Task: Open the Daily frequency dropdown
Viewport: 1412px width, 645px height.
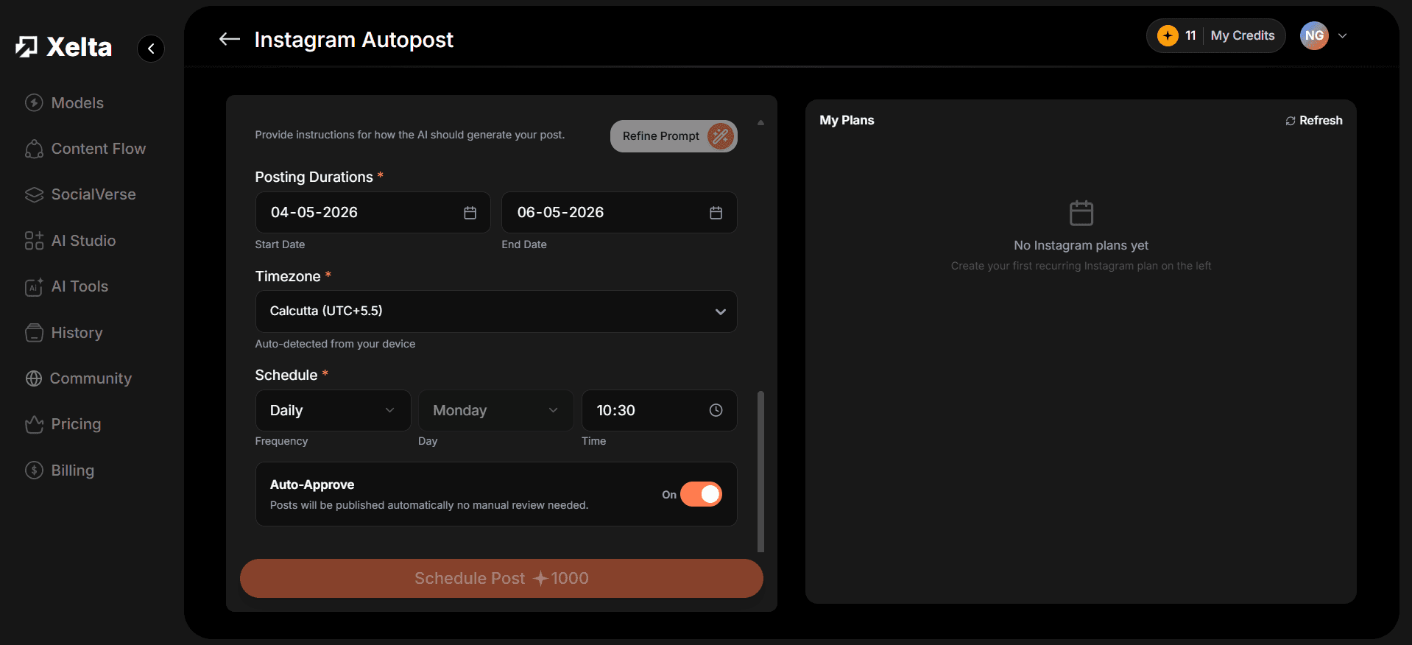Action: pyautogui.click(x=333, y=410)
